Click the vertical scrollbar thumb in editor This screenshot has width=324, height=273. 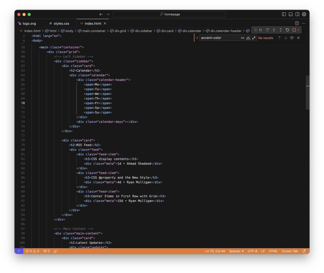pos(308,92)
